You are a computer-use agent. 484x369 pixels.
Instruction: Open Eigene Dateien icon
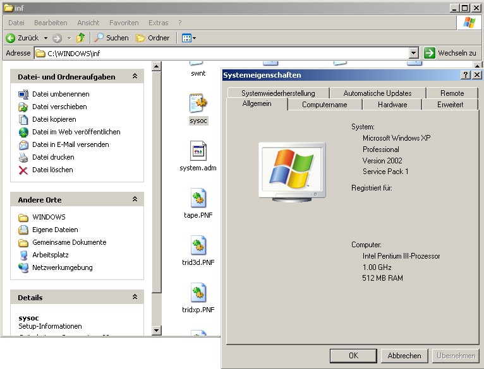23,230
